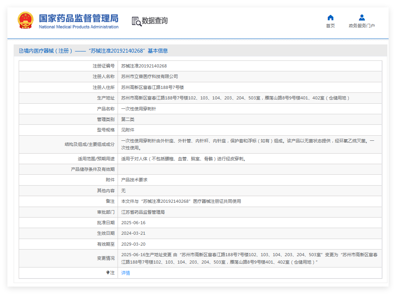Select 江苏省药品监督管理局 approval department
Image resolution: width=396 pixels, height=294 pixels.
[143, 212]
